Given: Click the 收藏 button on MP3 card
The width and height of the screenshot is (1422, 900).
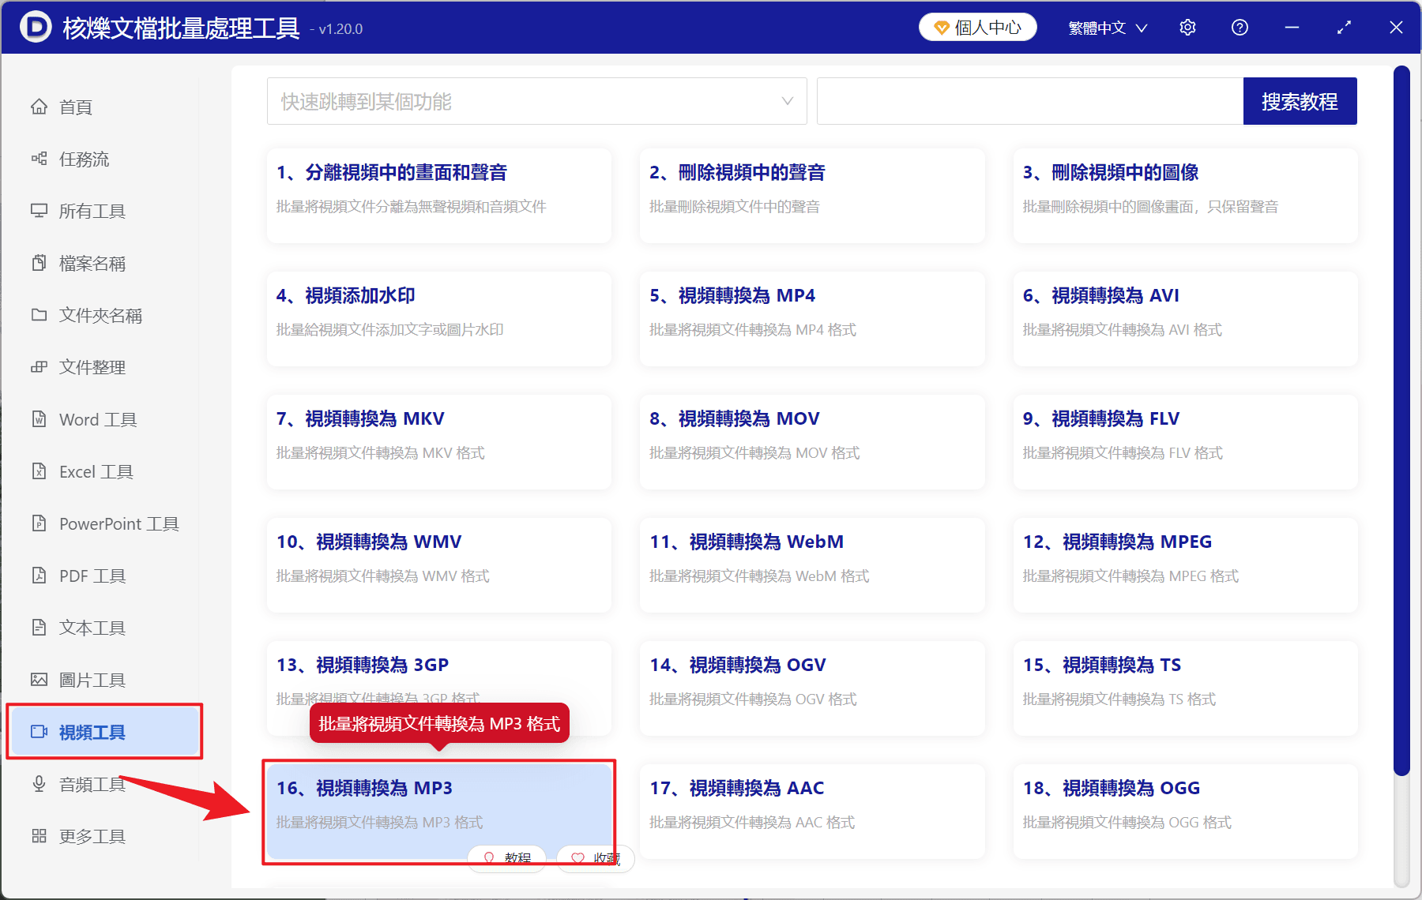Looking at the screenshot, I should pos(595,857).
